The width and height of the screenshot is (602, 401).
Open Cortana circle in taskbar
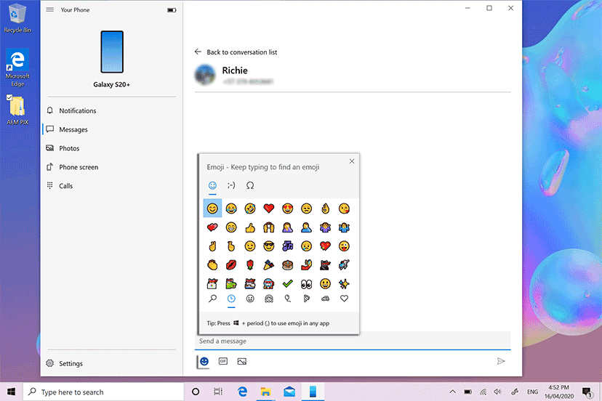click(x=196, y=392)
